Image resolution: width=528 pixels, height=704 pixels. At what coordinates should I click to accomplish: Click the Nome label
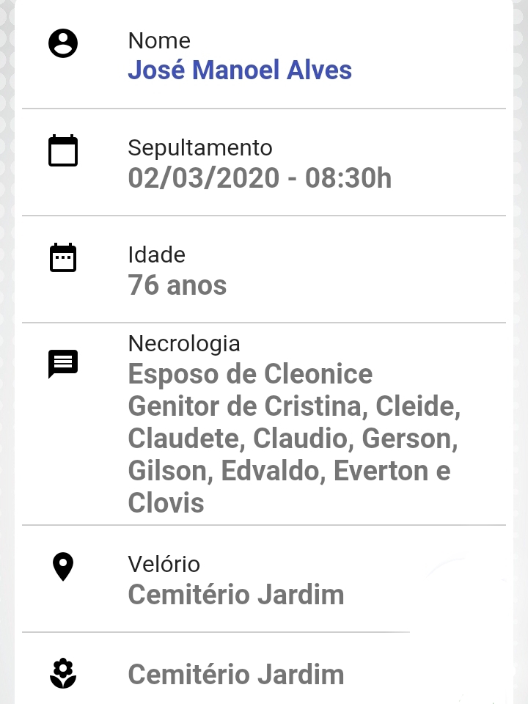pyautogui.click(x=159, y=41)
